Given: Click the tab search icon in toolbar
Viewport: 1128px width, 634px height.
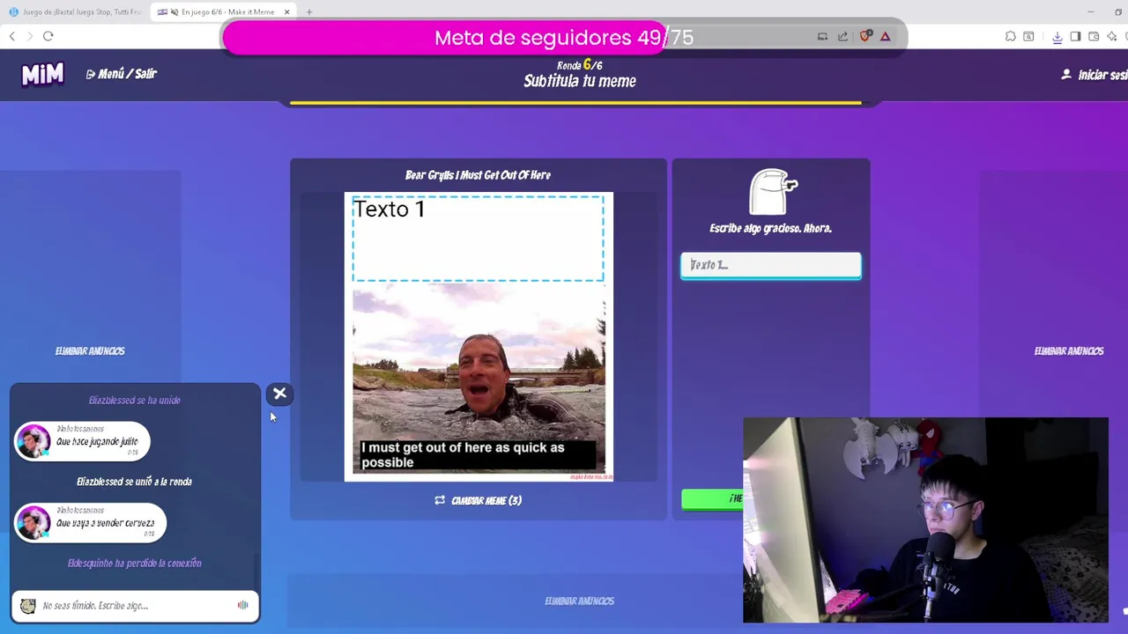Looking at the screenshot, I should (x=1028, y=36).
